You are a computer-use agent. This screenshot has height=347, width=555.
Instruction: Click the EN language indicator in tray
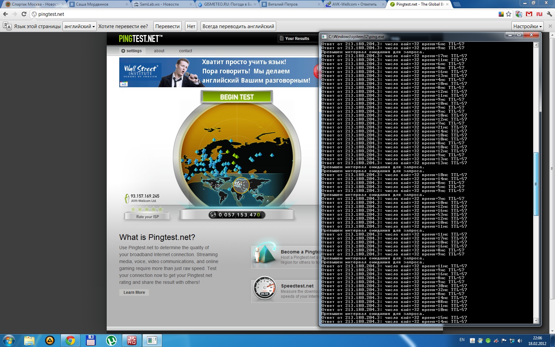tap(462, 340)
